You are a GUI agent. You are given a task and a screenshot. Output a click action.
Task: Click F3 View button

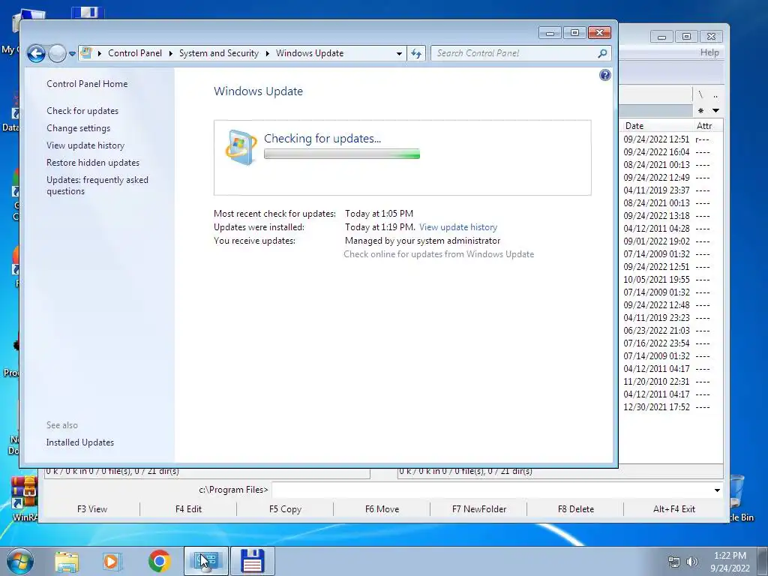[x=92, y=509]
